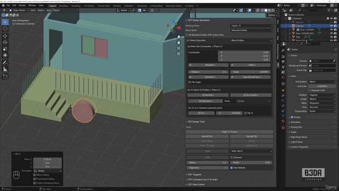The image size is (339, 191).
Task: Click the Blender logo menu icon
Action: (x=3, y=5)
